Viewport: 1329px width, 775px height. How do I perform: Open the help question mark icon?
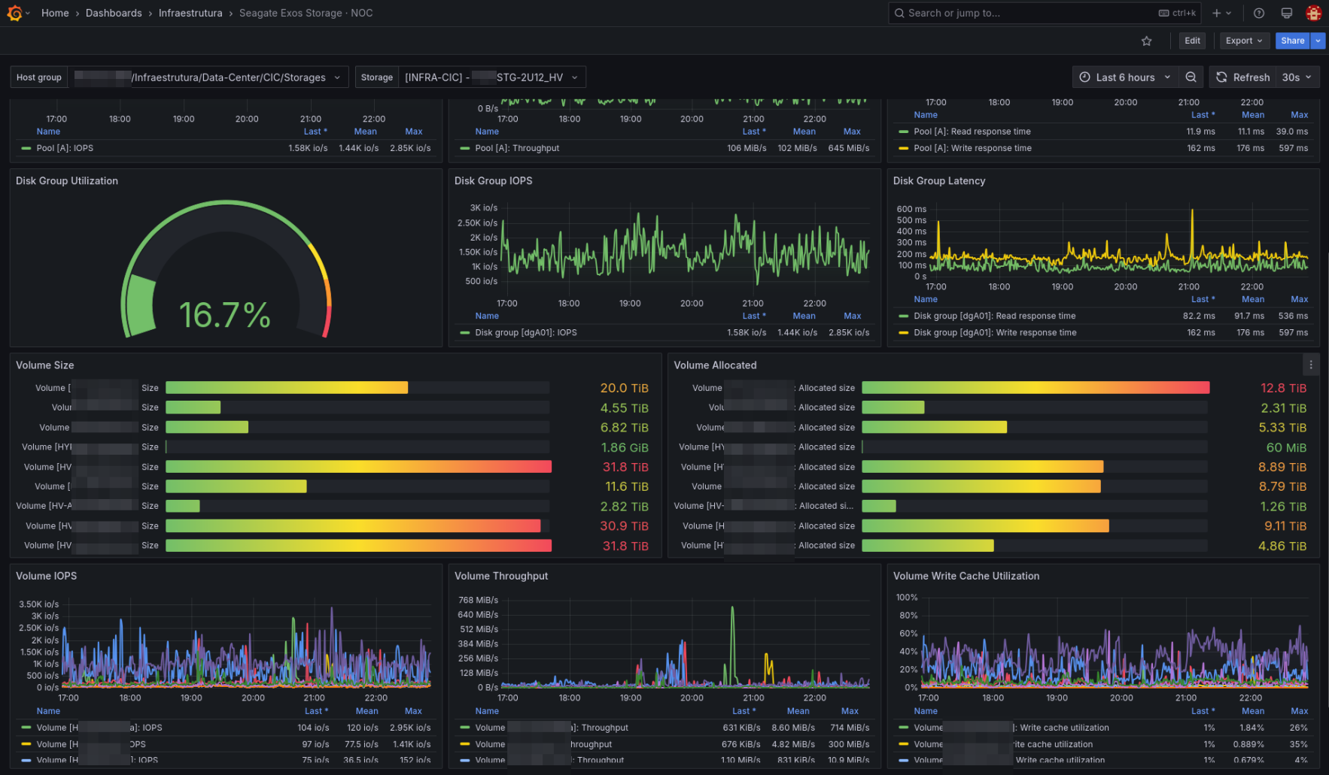pyautogui.click(x=1258, y=13)
